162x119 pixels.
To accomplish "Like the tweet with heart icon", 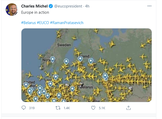I will pyautogui.click(x=94, y=108).
